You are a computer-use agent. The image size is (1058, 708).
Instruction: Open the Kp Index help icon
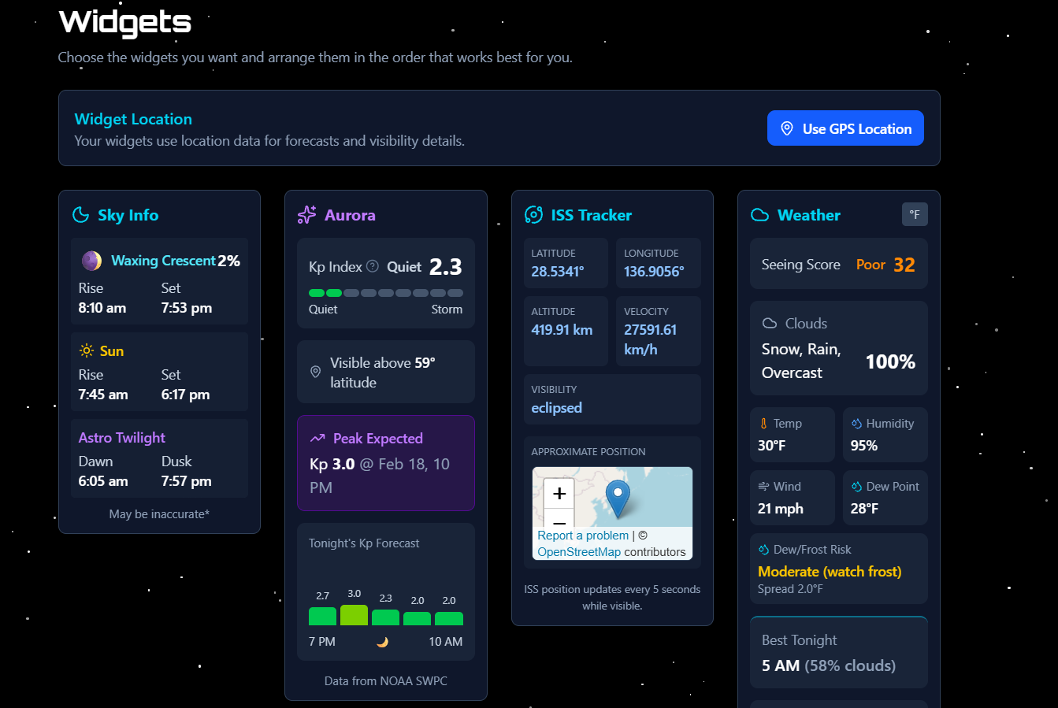pyautogui.click(x=372, y=267)
